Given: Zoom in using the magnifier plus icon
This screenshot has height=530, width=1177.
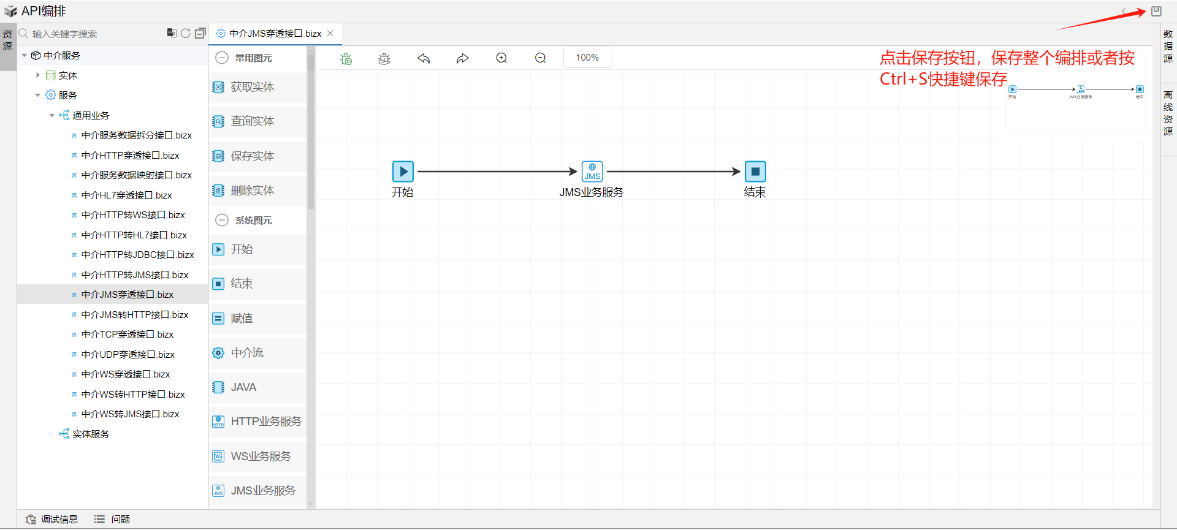Looking at the screenshot, I should pyautogui.click(x=501, y=58).
